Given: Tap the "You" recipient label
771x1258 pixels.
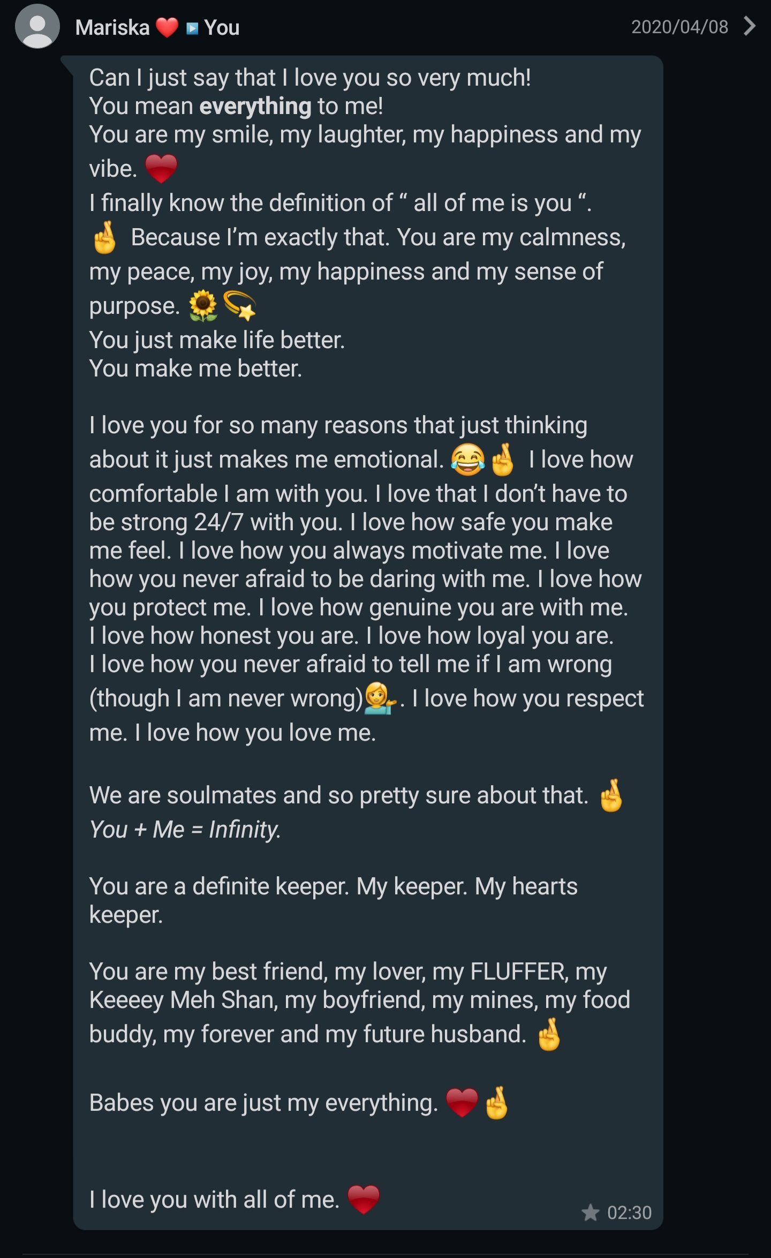Looking at the screenshot, I should pos(222,27).
